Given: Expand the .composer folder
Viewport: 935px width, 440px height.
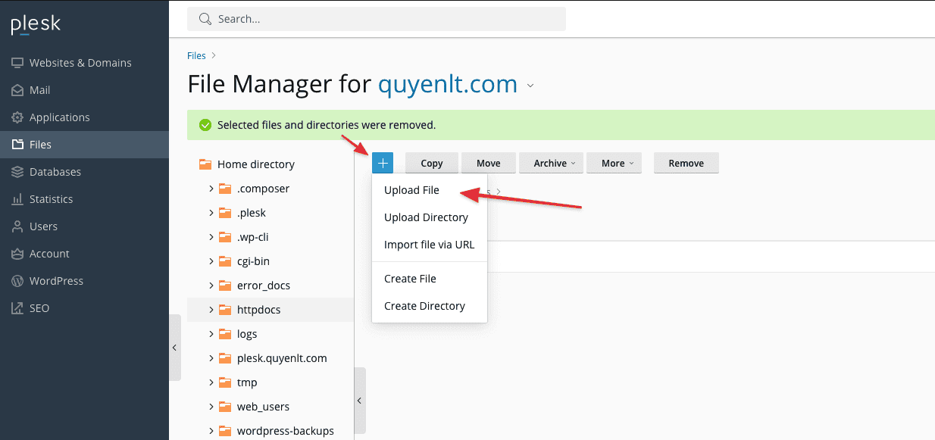Looking at the screenshot, I should click(211, 189).
